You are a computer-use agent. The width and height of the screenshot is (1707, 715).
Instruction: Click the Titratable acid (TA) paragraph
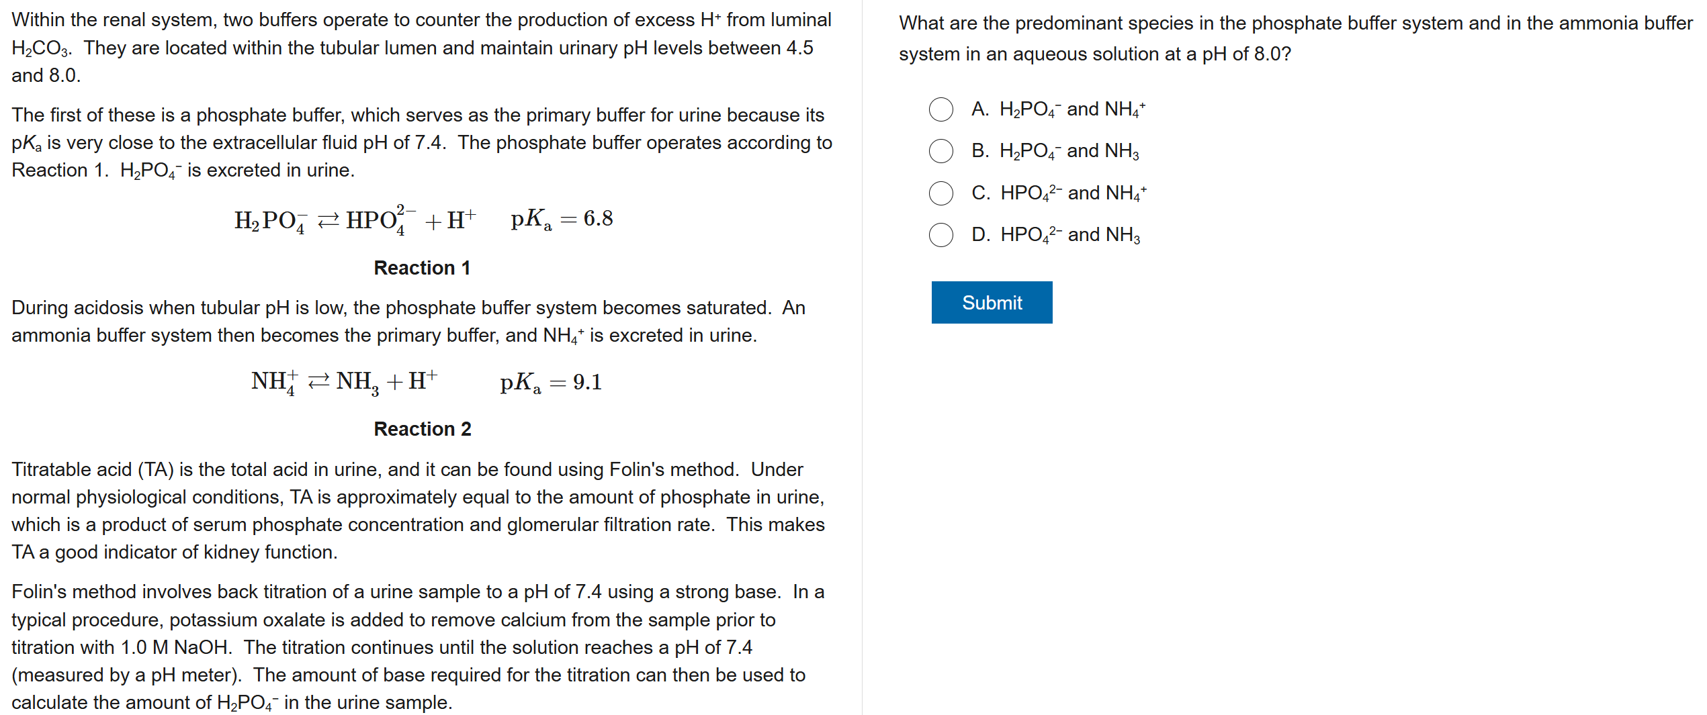click(418, 510)
